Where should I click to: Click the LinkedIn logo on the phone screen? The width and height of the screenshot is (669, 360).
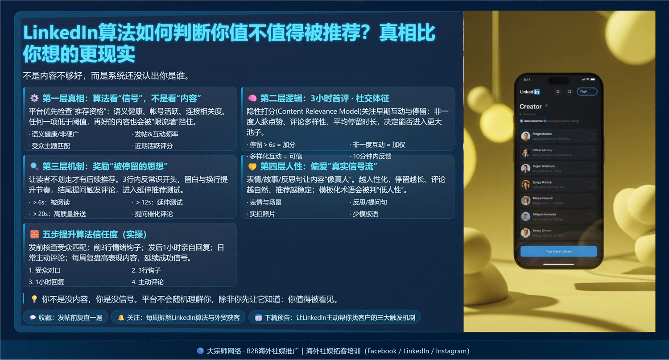530,92
